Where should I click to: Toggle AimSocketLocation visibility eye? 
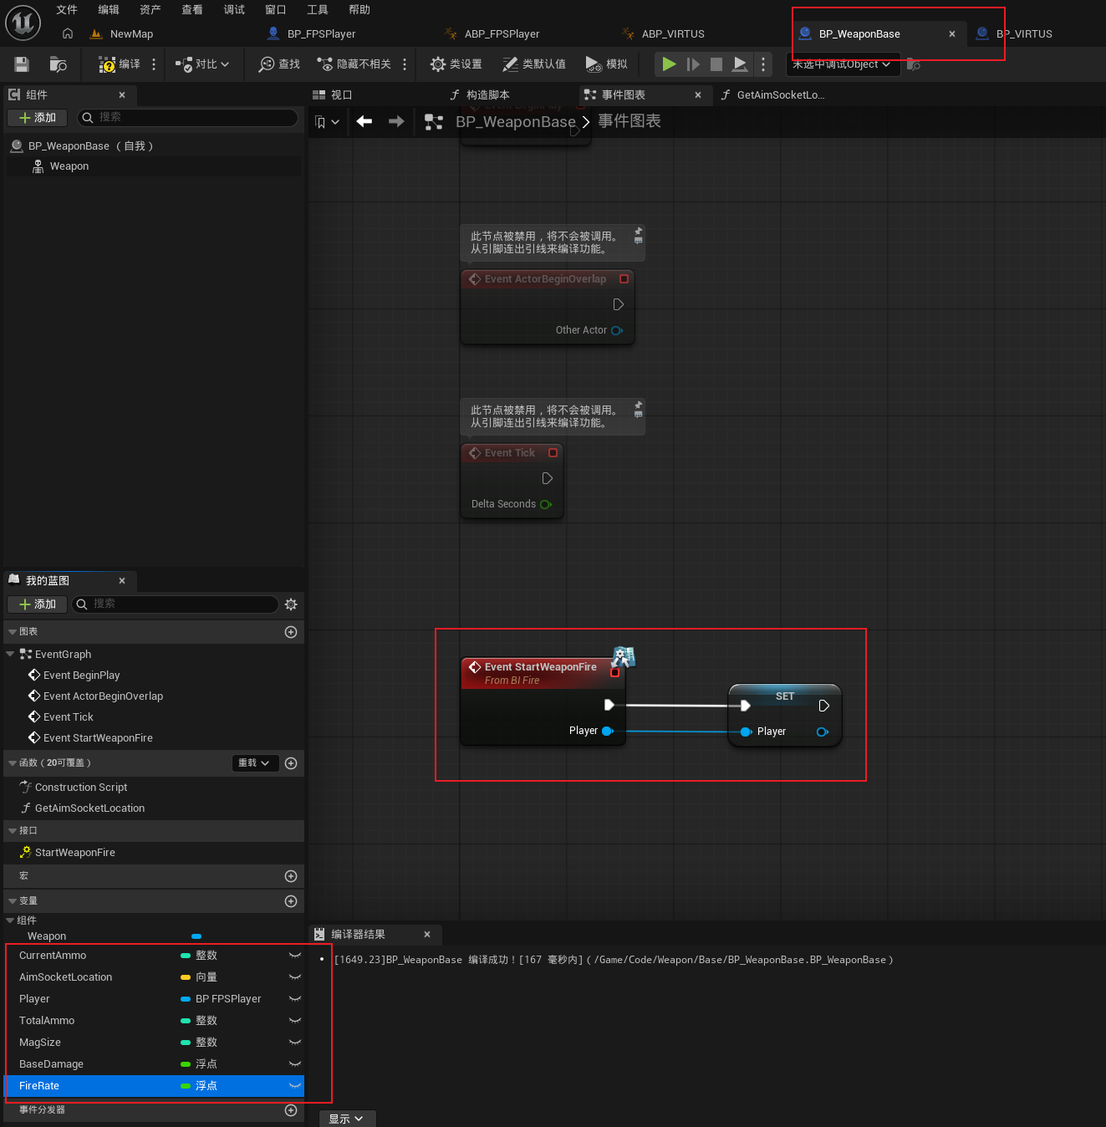point(295,977)
